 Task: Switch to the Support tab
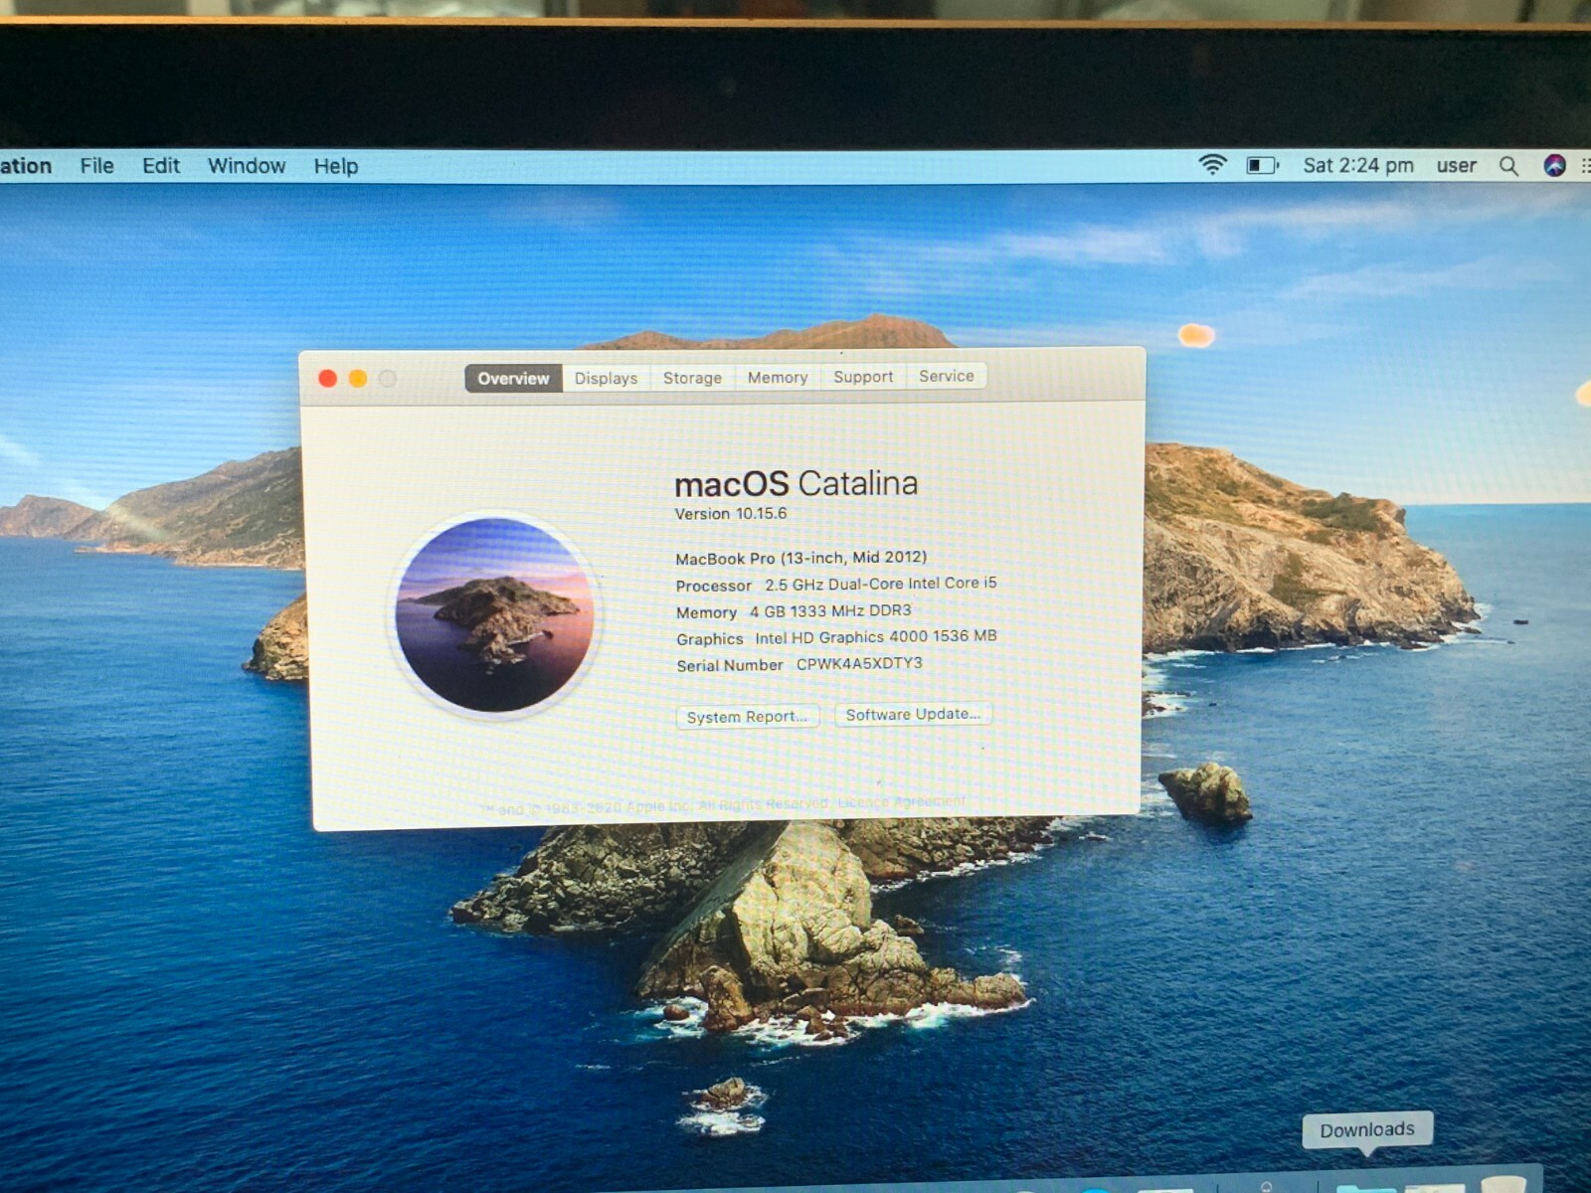(863, 377)
